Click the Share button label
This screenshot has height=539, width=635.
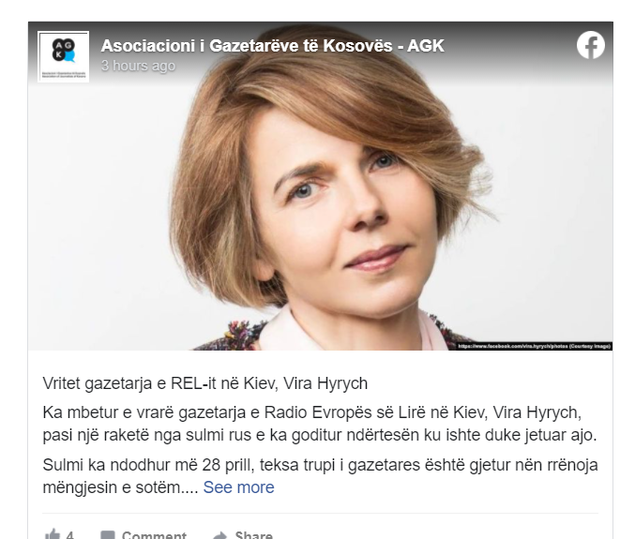click(253, 535)
